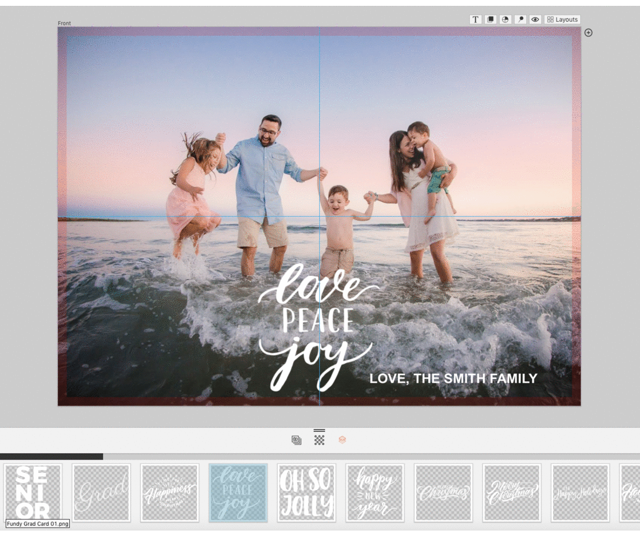Select the two-line Merry Christmas thumbnail
Viewport: 640px width, 537px height.
coord(512,492)
